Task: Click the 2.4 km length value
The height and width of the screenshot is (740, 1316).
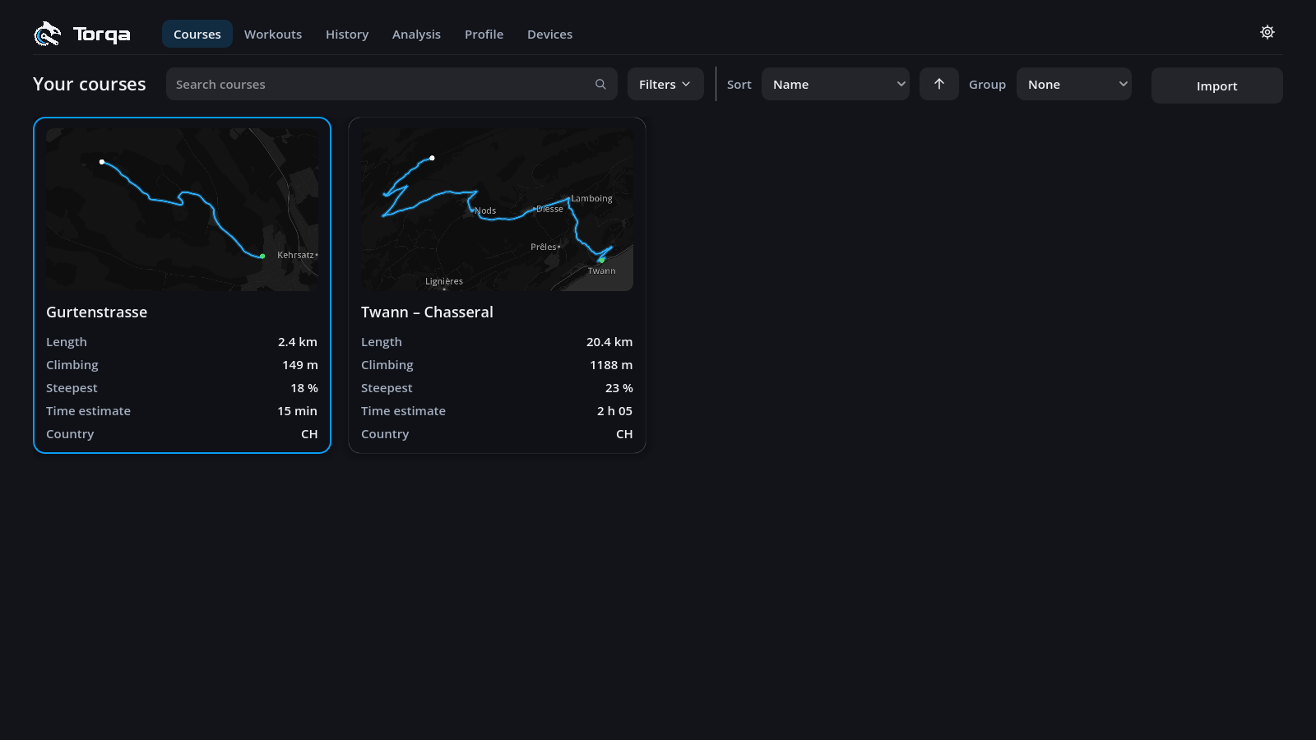Action: pos(298,341)
